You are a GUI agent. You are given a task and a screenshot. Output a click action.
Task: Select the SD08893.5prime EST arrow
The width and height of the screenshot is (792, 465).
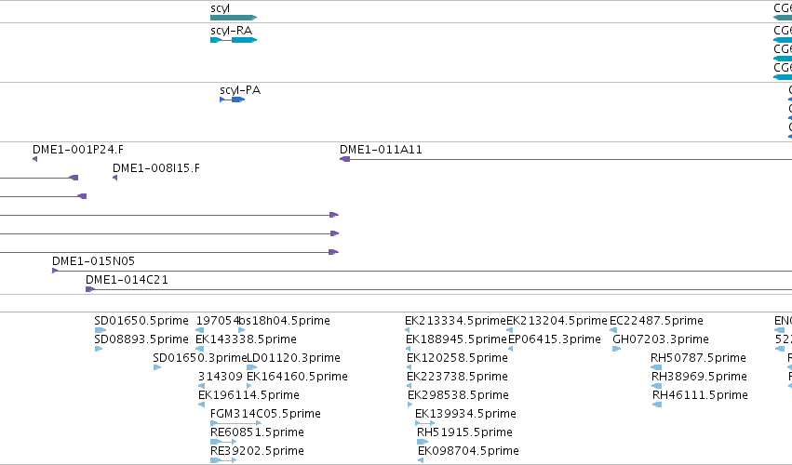(99, 349)
